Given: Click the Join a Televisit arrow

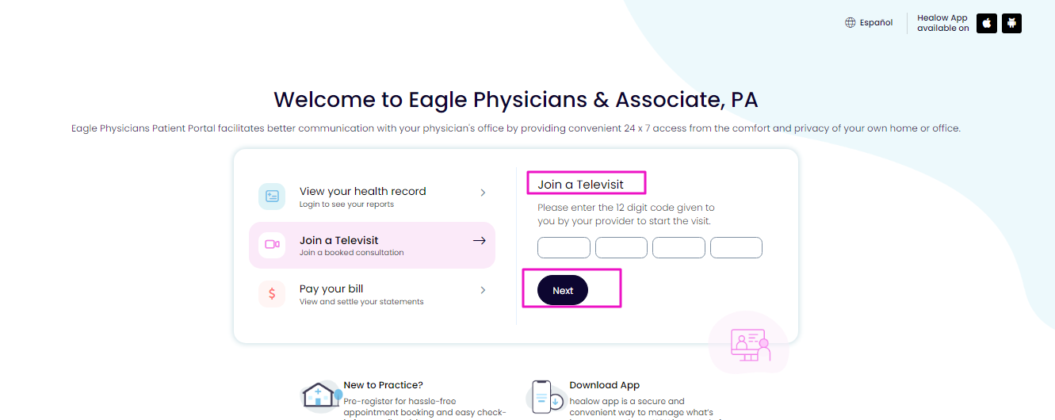Looking at the screenshot, I should pyautogui.click(x=479, y=241).
